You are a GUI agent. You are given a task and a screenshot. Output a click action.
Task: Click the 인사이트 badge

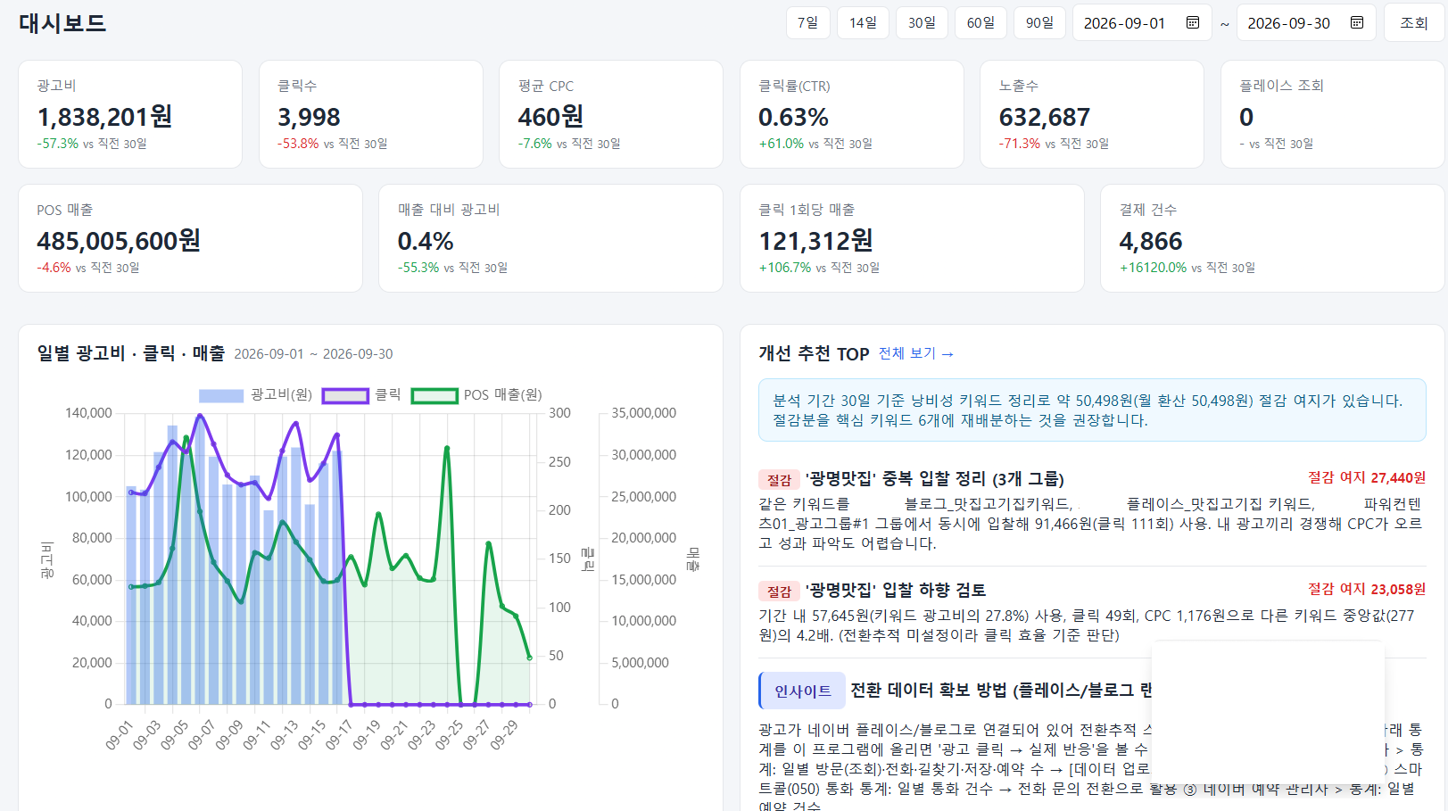(x=802, y=691)
